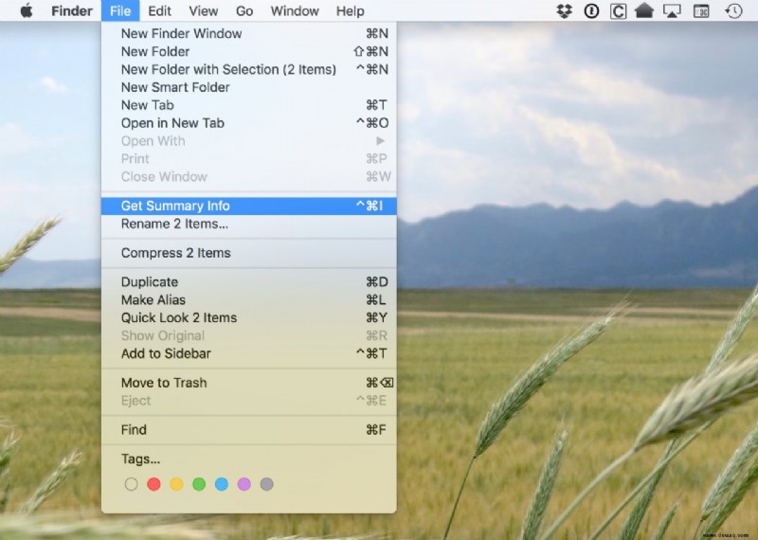Screen dimensions: 758x540
Task: Select New Folder with Selection (2 Items)
Action: pos(249,69)
